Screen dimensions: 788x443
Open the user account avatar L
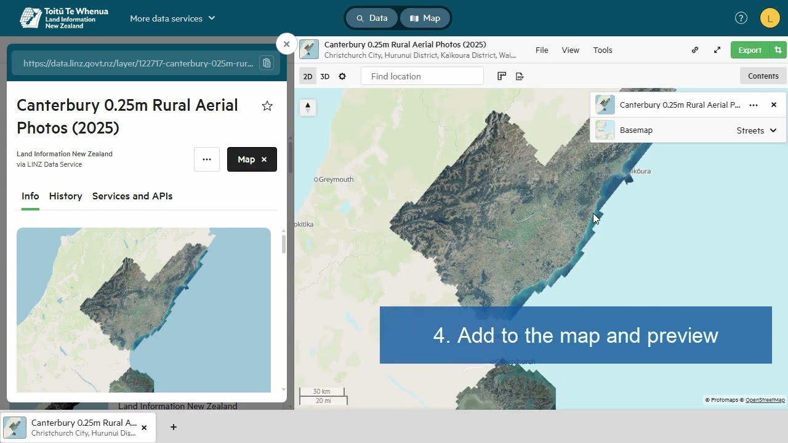click(x=770, y=18)
